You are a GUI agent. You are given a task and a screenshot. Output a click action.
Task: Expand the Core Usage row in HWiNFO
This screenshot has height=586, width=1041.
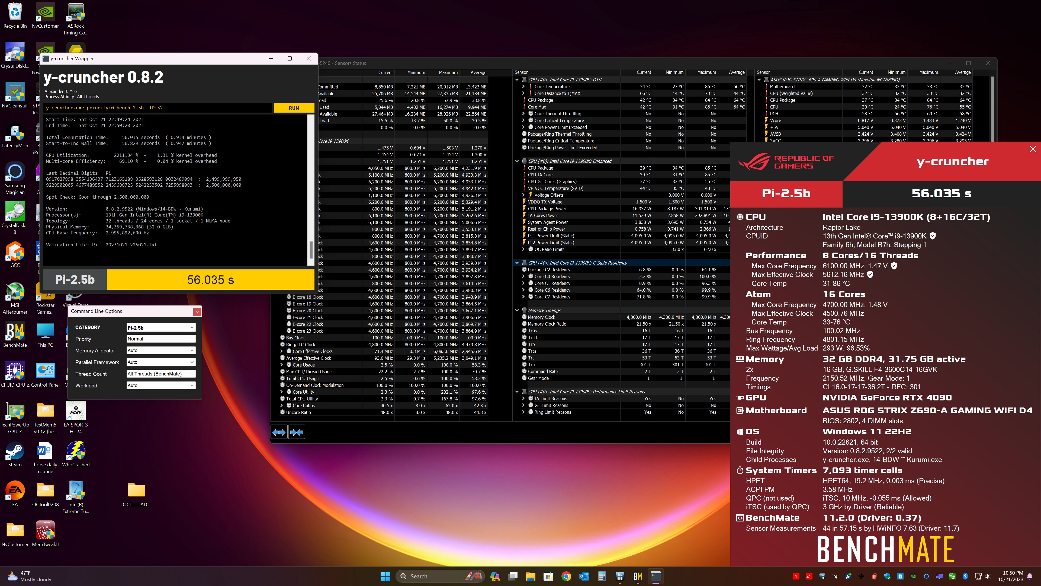click(x=282, y=365)
